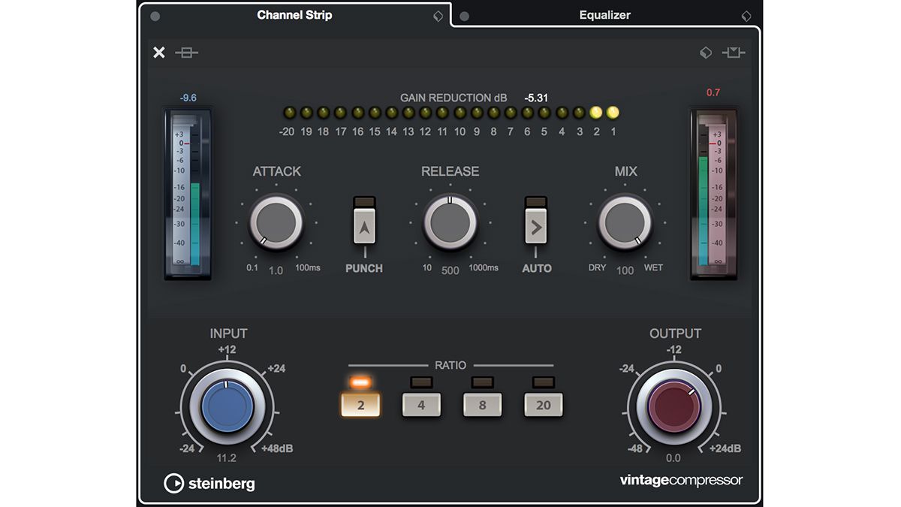Toggle the Punch switch
Viewport: 901px width, 507px height.
pyautogui.click(x=364, y=226)
